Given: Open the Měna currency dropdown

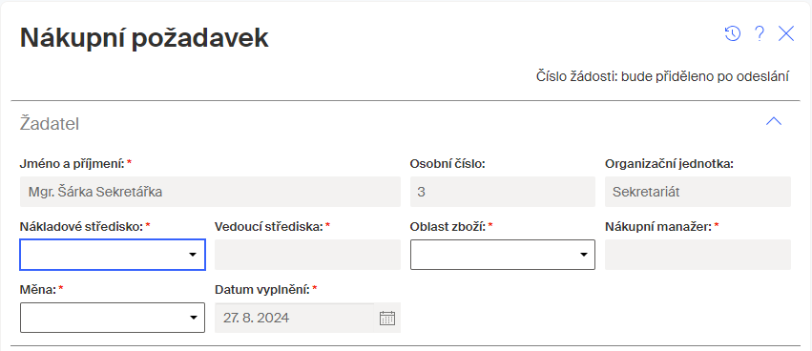Looking at the screenshot, I should tap(113, 318).
